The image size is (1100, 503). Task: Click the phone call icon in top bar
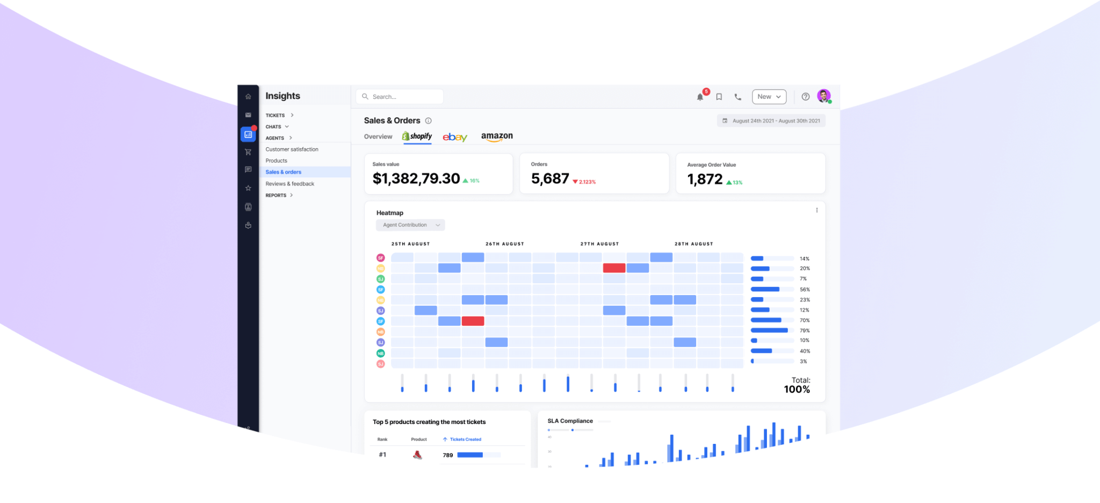click(x=737, y=97)
